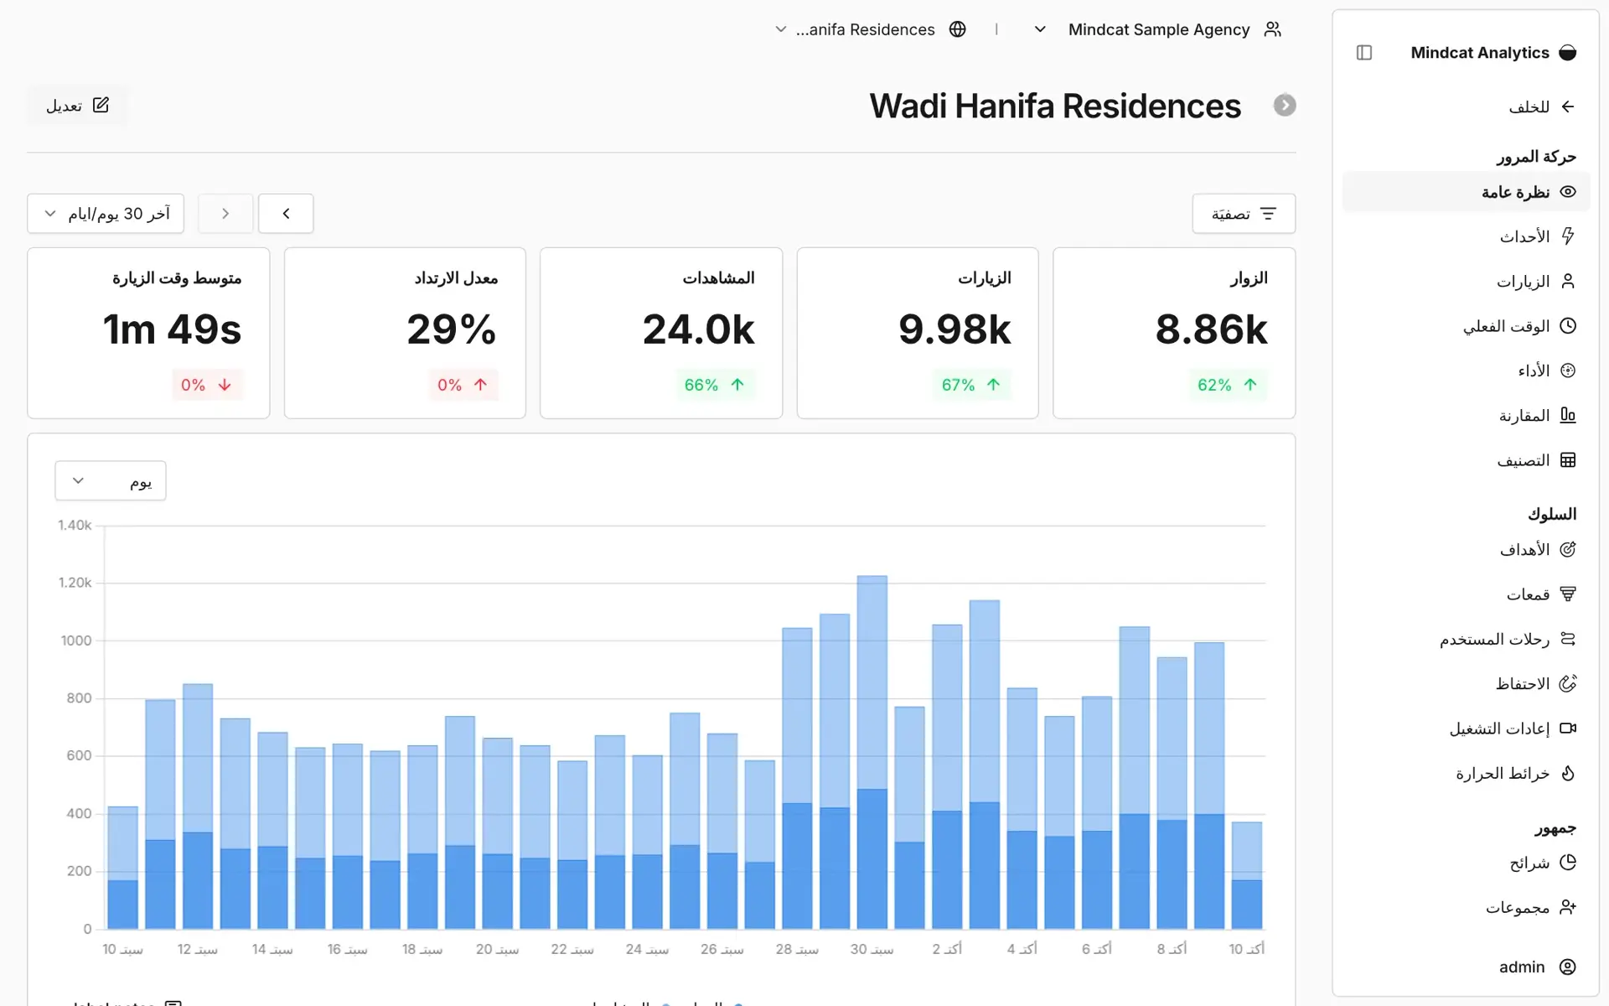The width and height of the screenshot is (1609, 1006).
Task: Open الأحداث events lightning icon
Action: [1568, 236]
